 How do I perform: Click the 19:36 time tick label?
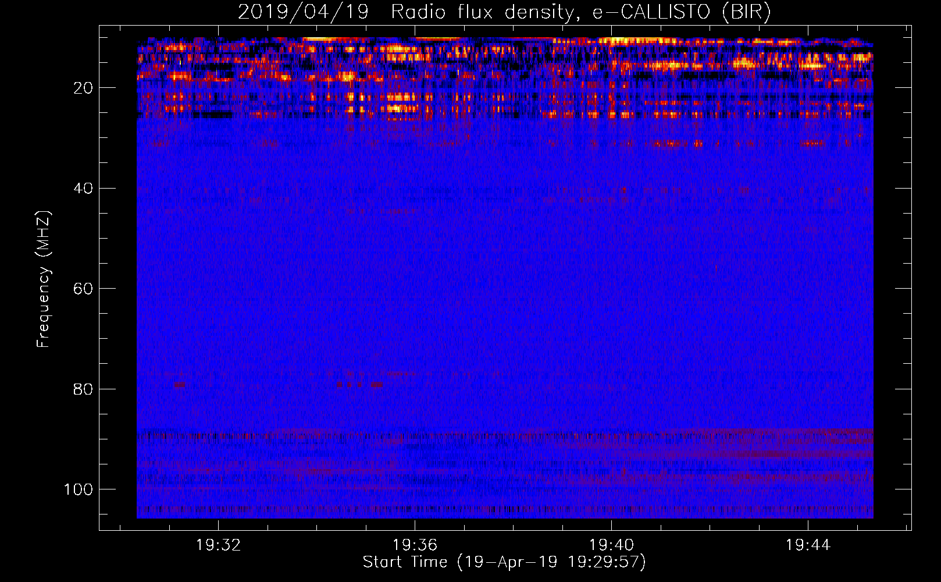415,545
